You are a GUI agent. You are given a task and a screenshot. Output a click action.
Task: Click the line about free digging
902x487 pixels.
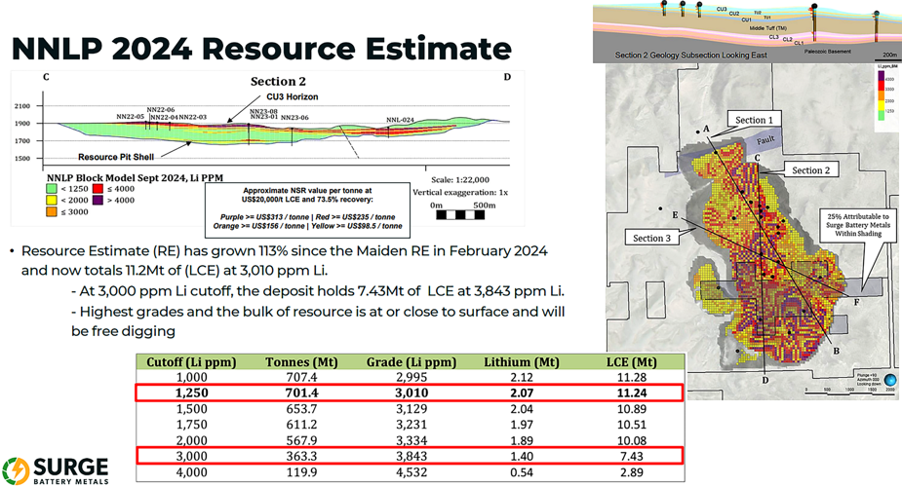point(318,321)
